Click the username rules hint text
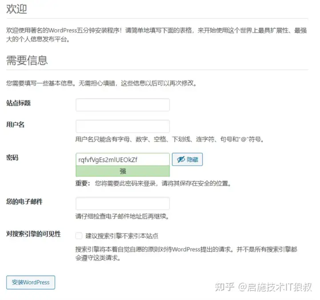Screen dimensions: 320x300 [x=170, y=140]
